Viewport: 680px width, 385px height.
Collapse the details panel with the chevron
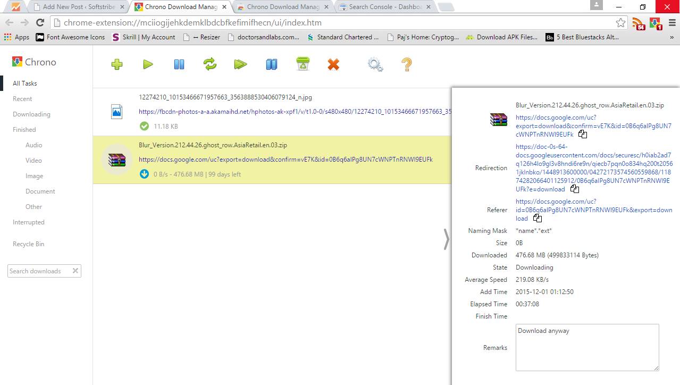[447, 239]
